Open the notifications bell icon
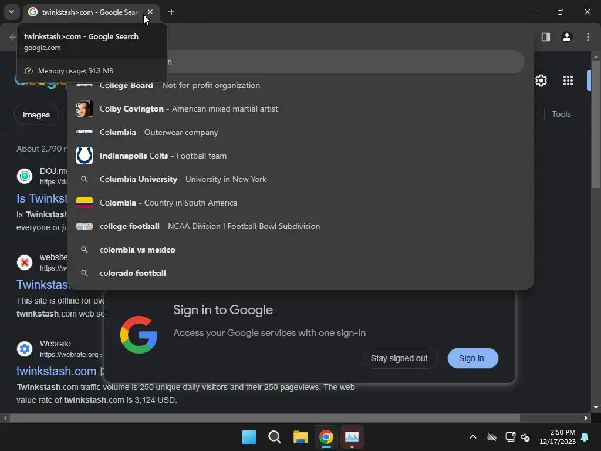This screenshot has height=451, width=601. pos(585,437)
